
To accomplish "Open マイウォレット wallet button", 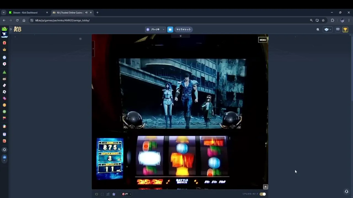I will tap(183, 29).
